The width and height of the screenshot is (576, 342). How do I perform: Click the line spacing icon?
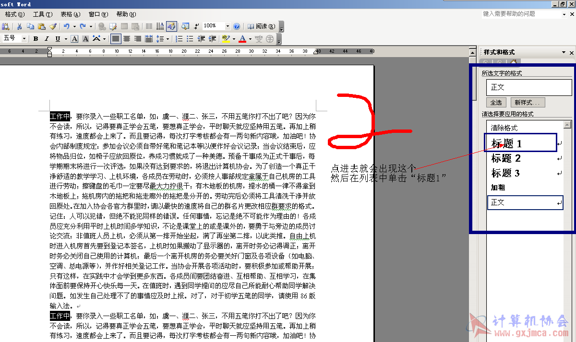[x=160, y=39]
